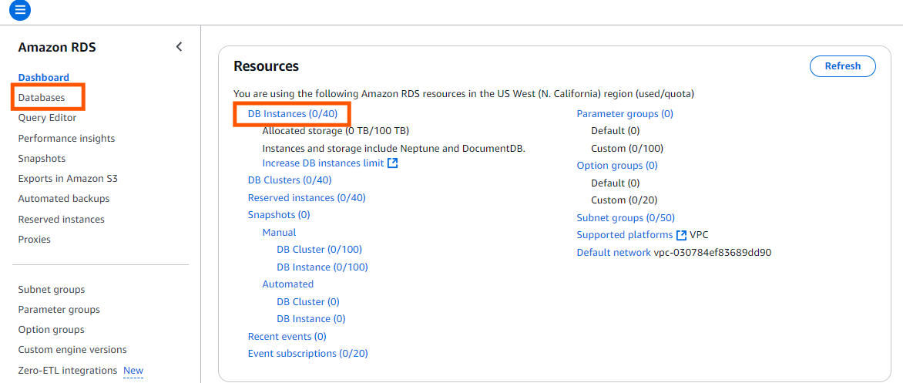
Task: Open Automated DB Cluster (0) link
Action: click(308, 302)
